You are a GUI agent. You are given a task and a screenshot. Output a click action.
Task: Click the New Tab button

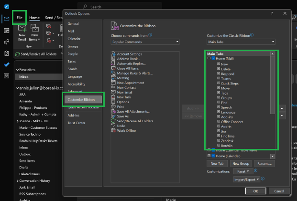217,164
